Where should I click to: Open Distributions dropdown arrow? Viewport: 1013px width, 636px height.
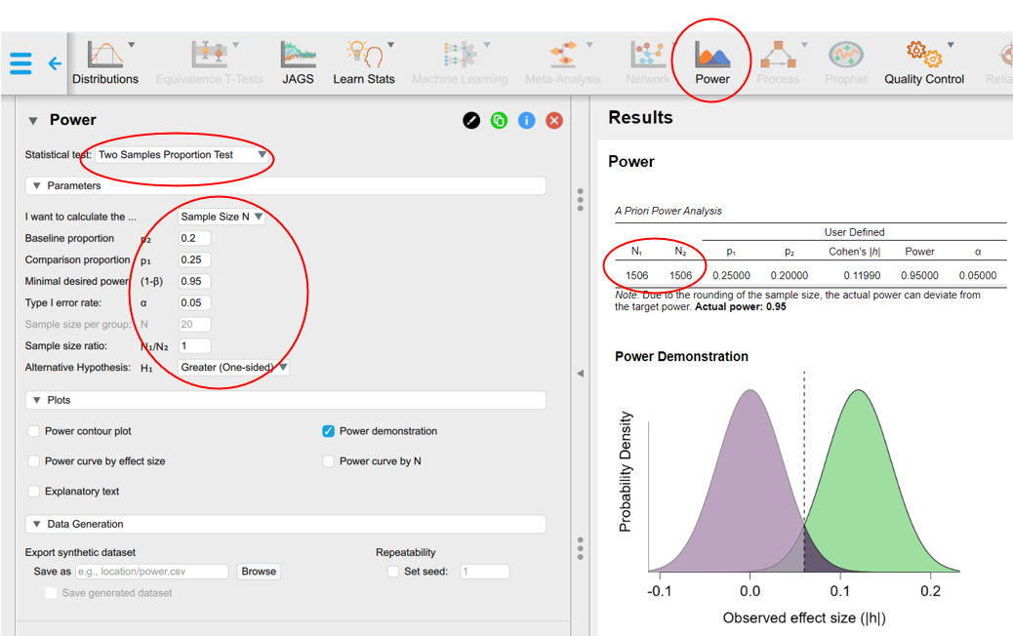click(x=132, y=45)
